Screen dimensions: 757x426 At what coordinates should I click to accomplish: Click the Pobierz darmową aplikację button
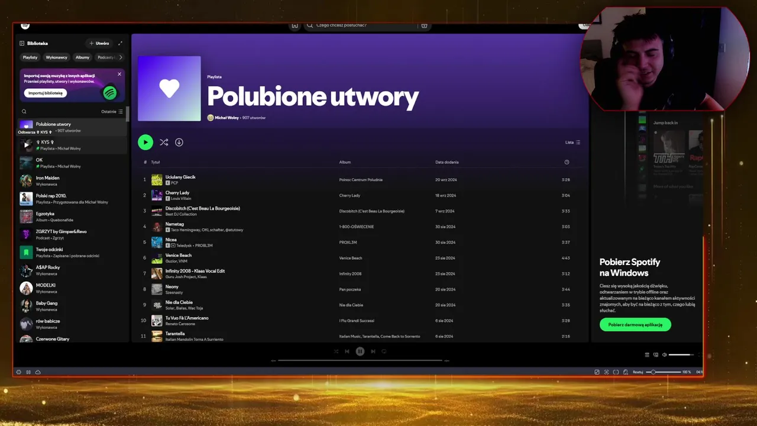coord(635,325)
